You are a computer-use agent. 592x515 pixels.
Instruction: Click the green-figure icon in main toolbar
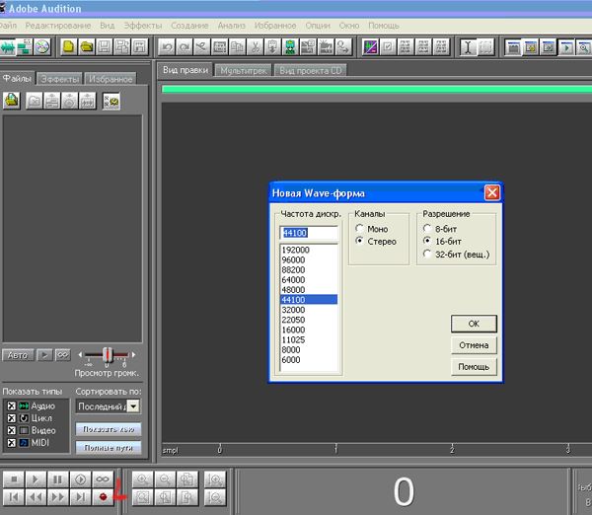290,47
